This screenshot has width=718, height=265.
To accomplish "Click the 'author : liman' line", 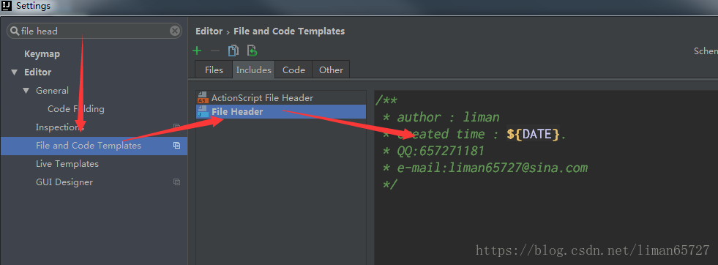I will click(x=441, y=117).
